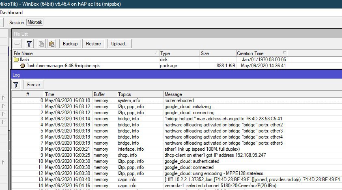Viewport: 342px width, 190px height.
Task: Click 'interface, info' topic cell
Action: coord(131,149)
